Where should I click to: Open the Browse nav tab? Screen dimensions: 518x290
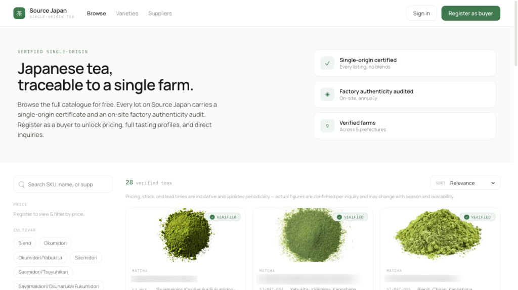pyautogui.click(x=97, y=14)
